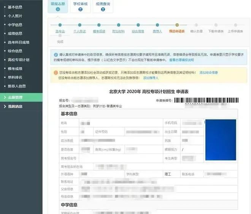251x214 pixels.
Task: Click the application form barcode
Action: tap(207, 100)
